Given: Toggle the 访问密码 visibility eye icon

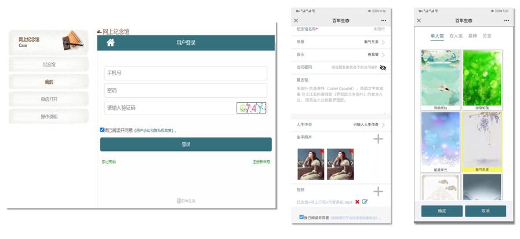Looking at the screenshot, I should point(383,68).
